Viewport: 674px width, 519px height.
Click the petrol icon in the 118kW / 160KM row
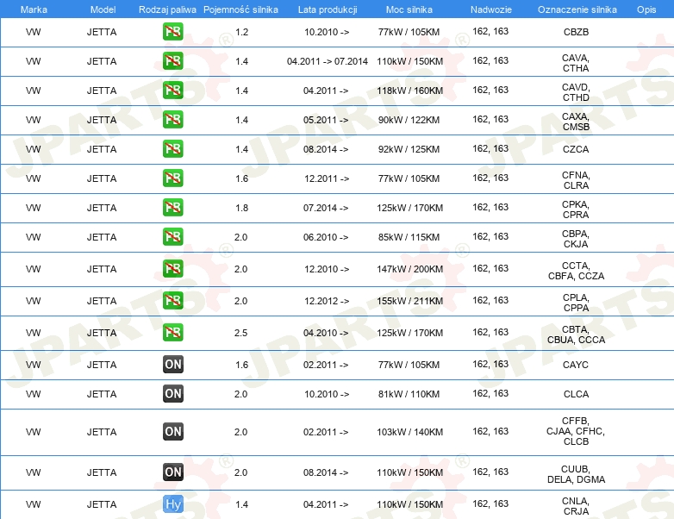172,90
